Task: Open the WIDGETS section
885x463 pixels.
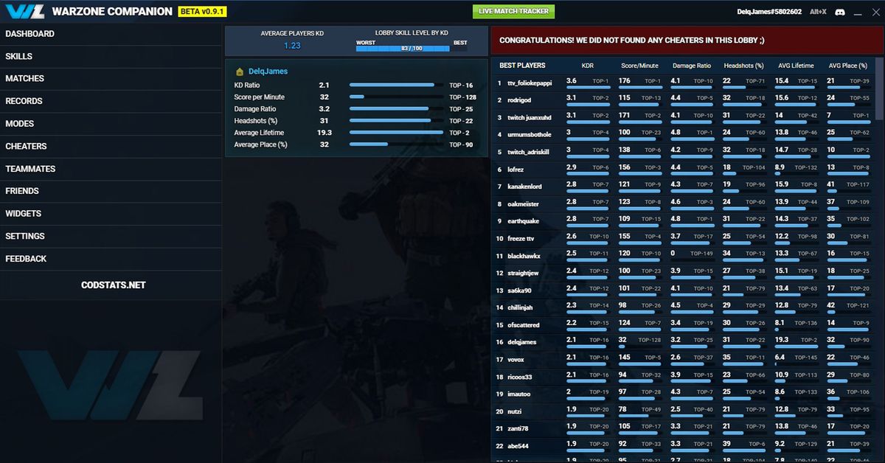Action: click(24, 213)
